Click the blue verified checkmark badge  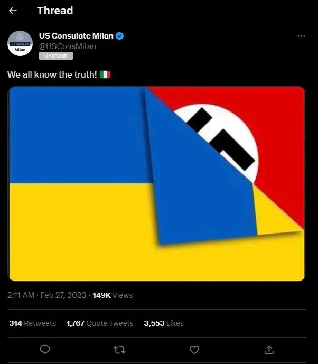pos(120,36)
